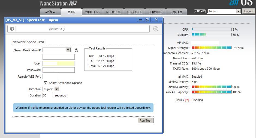Click the globe icon in Opera address bar
Image resolution: width=256 pixels, height=138 pixels.
pos(12,29)
